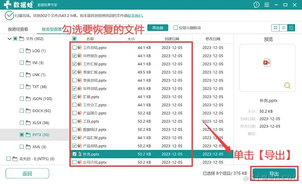Click the PowerPoint icon in preview thumbnail
Image resolution: width=302 pixels, height=184 pixels.
coord(267,63)
